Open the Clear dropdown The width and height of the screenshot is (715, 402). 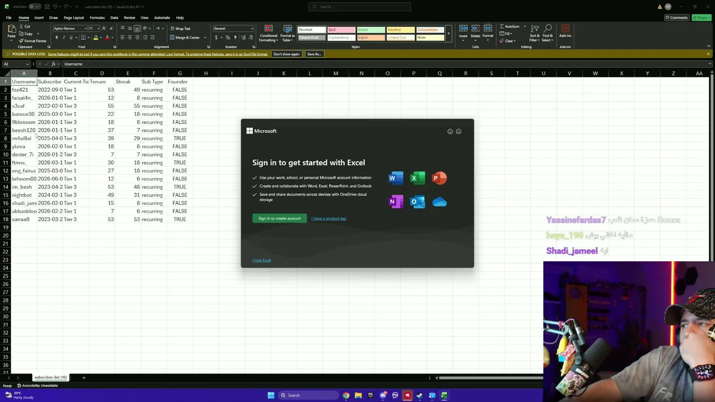coord(508,41)
